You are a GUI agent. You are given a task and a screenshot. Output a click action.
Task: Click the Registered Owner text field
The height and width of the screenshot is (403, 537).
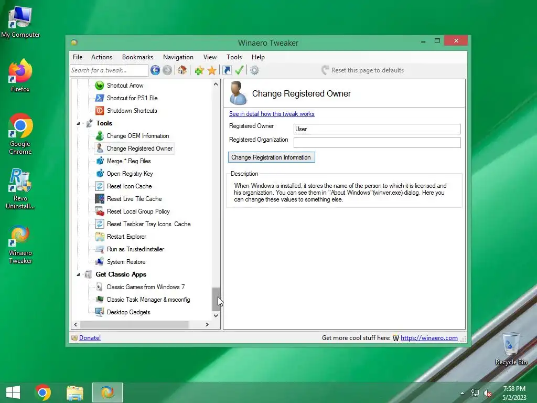click(x=377, y=129)
